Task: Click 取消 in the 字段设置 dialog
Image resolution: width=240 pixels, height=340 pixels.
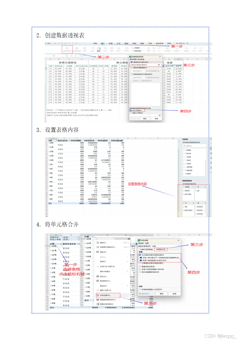Action: click(x=174, y=294)
